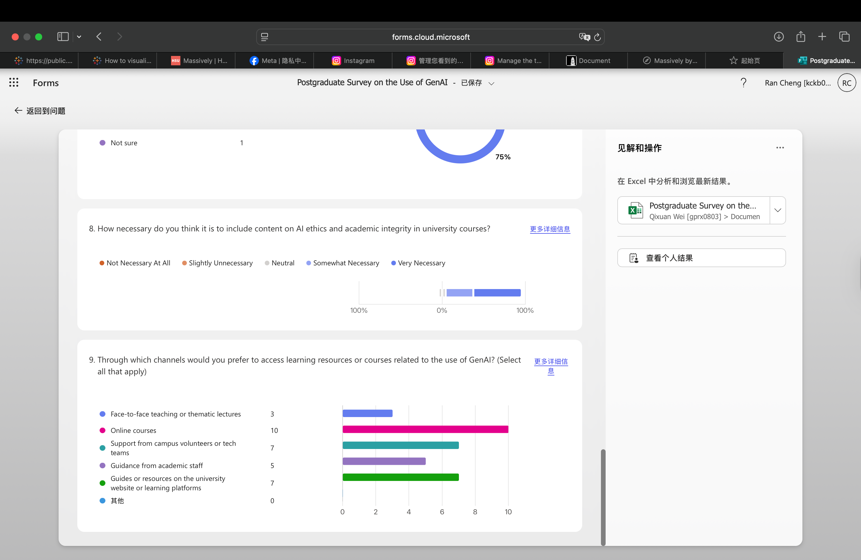861x560 pixels.
Task: Open the insights panel more options
Action: click(x=780, y=148)
